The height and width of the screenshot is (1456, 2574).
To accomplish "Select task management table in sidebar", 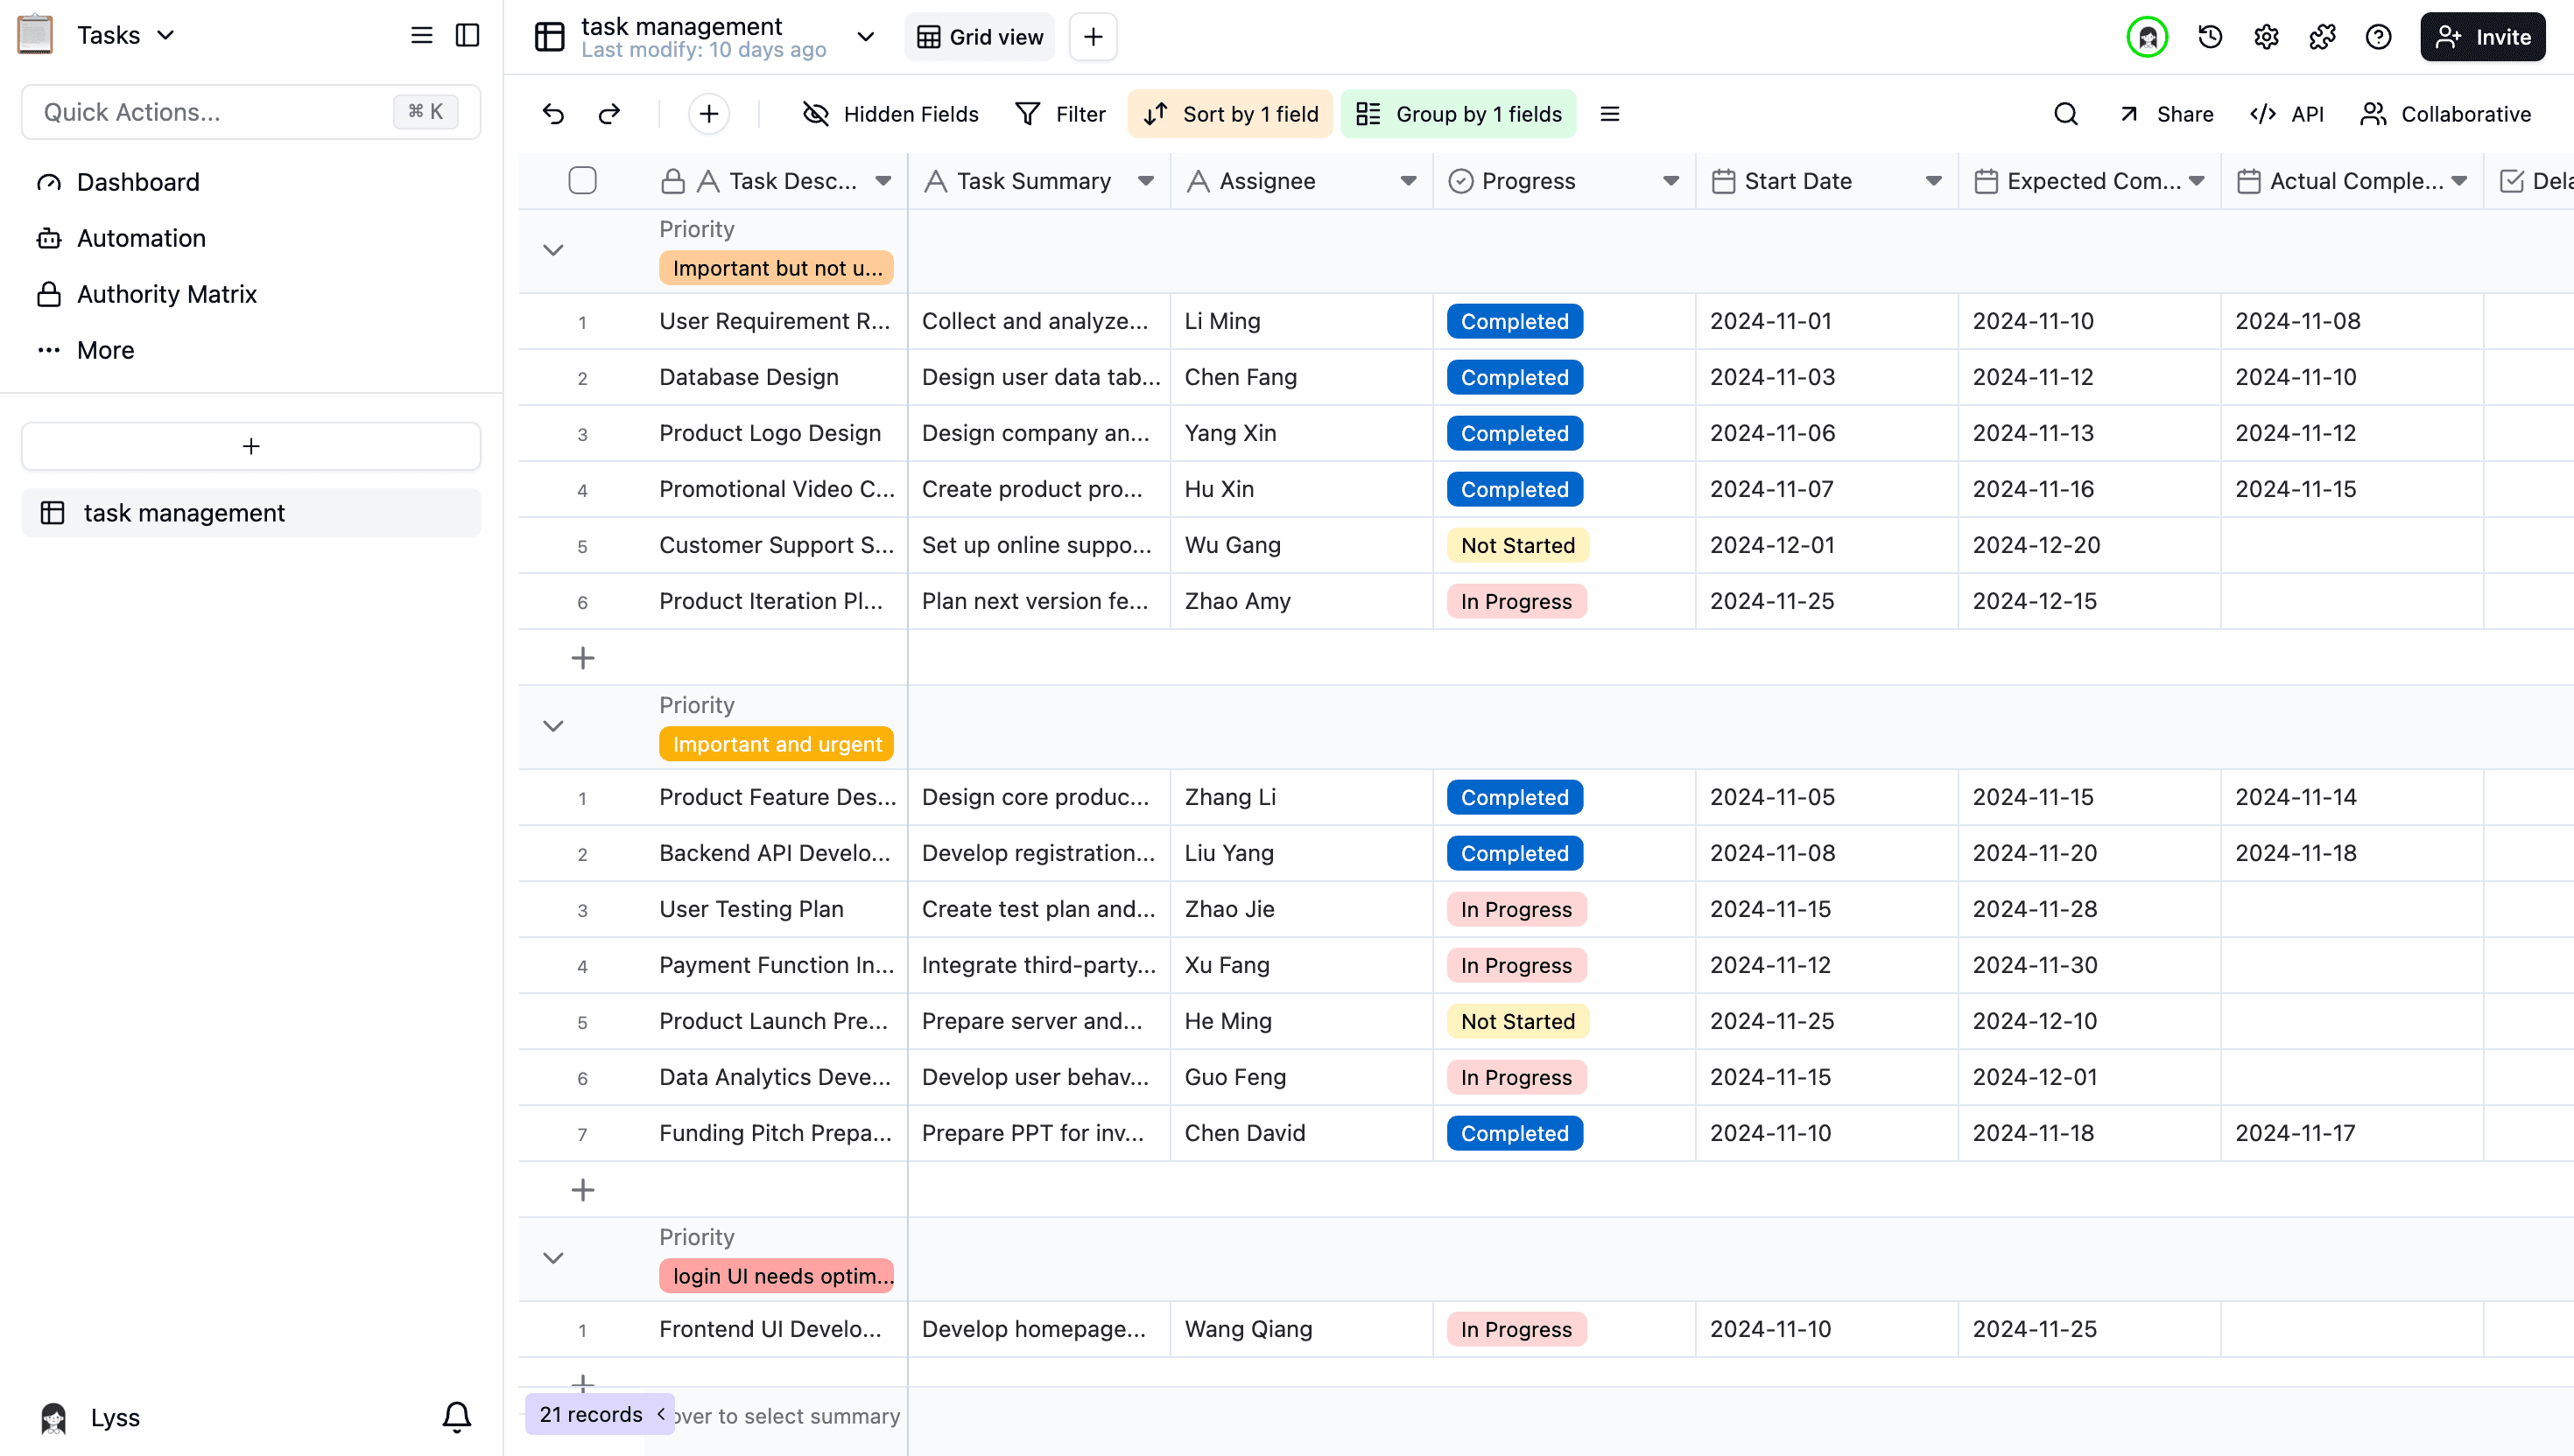I will point(251,513).
